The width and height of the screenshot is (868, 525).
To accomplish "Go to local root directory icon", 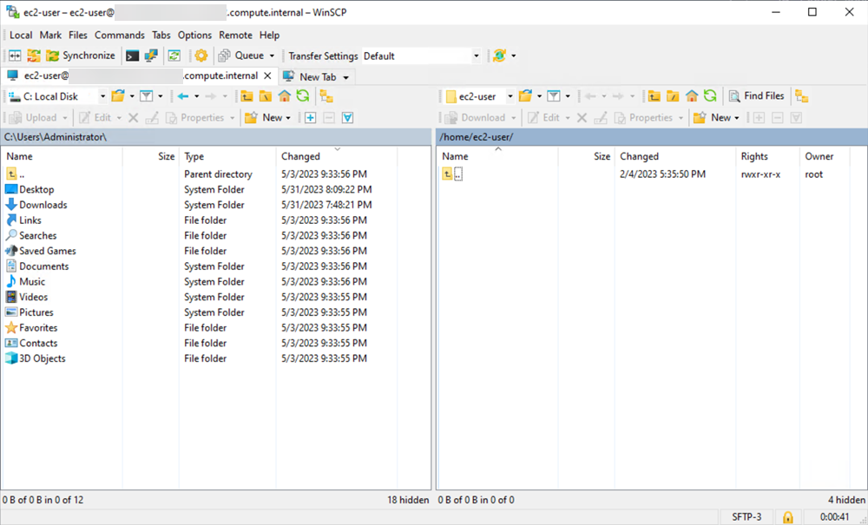I will point(266,96).
